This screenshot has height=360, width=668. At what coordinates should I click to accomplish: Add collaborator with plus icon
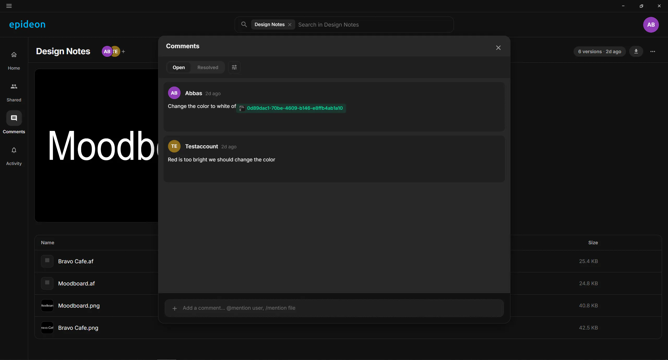123,52
